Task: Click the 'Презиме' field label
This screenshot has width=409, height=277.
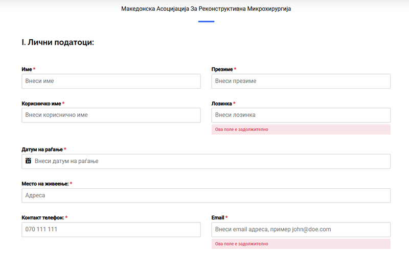Action: [x=222, y=69]
